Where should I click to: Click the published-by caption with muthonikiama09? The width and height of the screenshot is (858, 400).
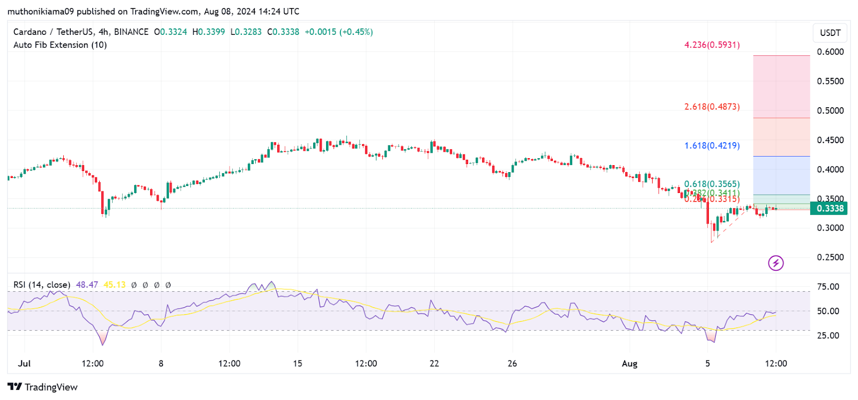coord(153,11)
